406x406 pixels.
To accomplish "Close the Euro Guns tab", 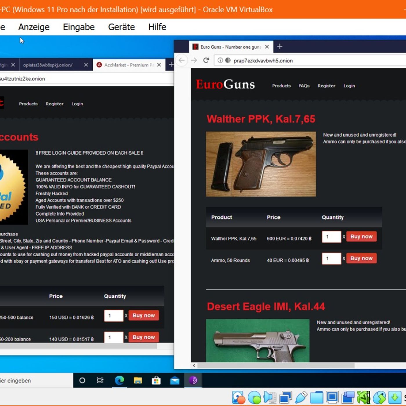I will pyautogui.click(x=267, y=47).
